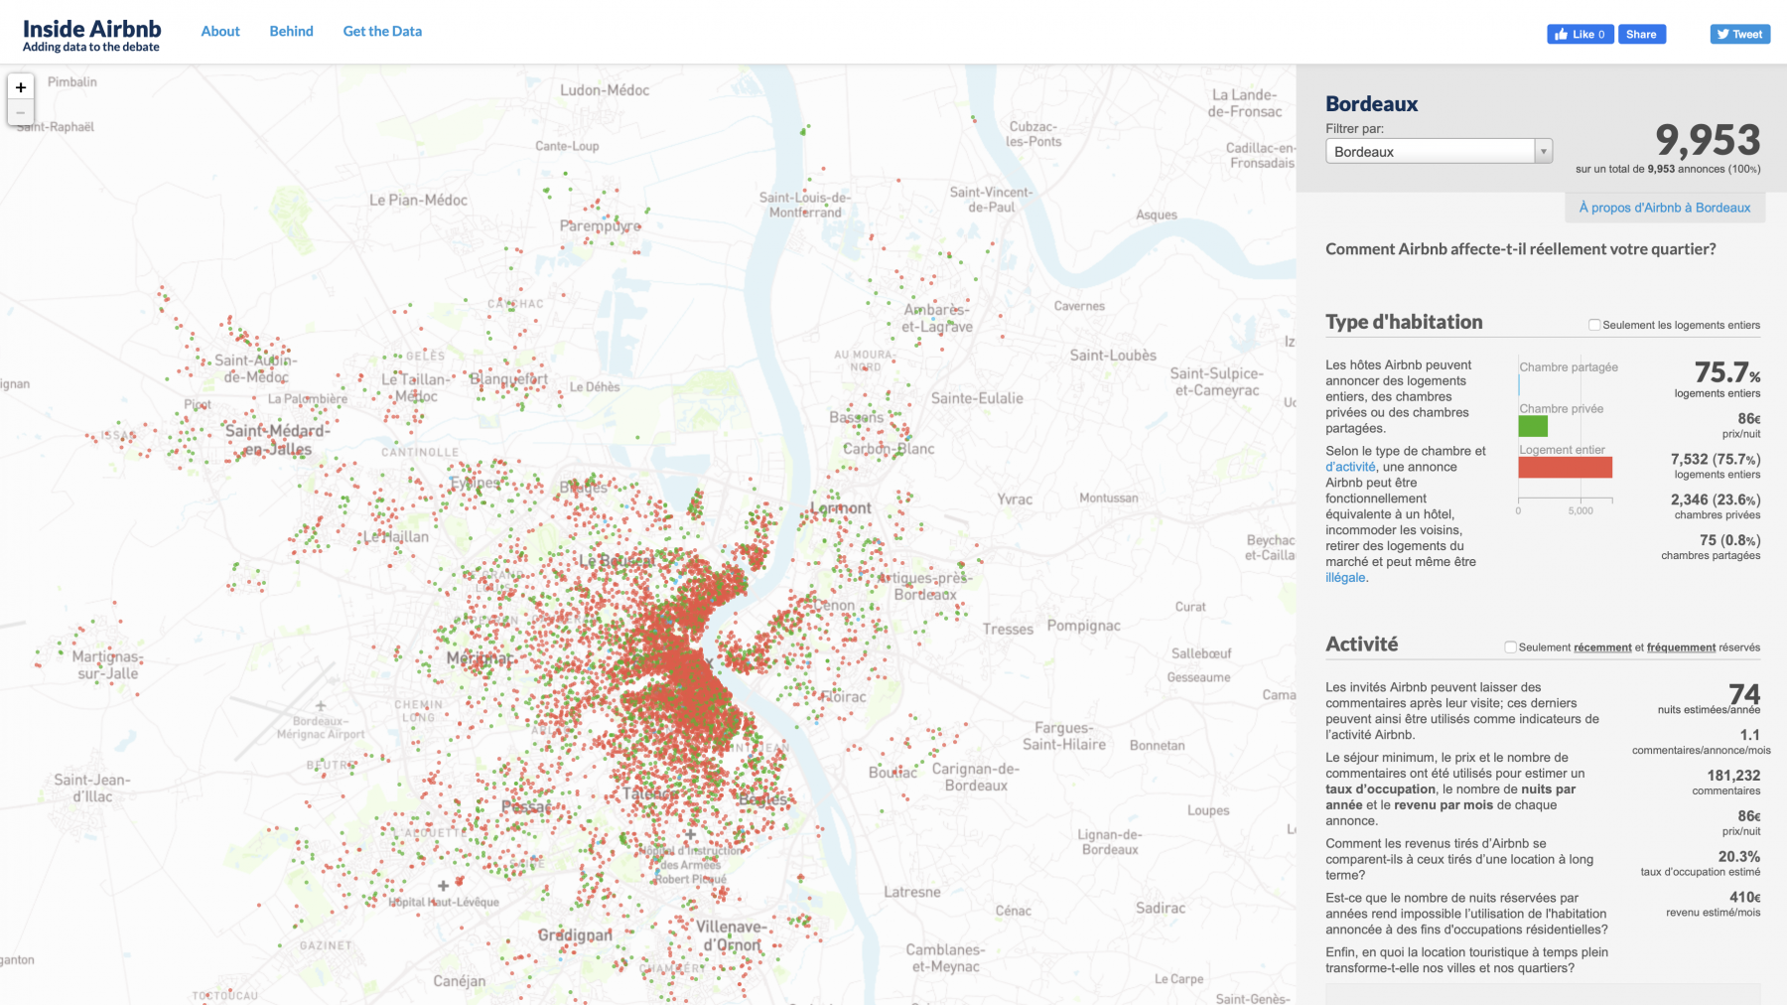Click the Facebook Share button
Image resolution: width=1787 pixels, height=1005 pixels.
pyautogui.click(x=1641, y=34)
